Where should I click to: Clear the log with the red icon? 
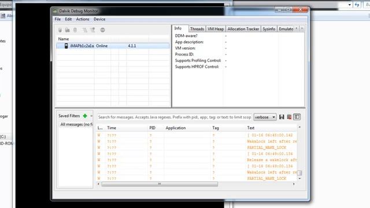(289, 117)
